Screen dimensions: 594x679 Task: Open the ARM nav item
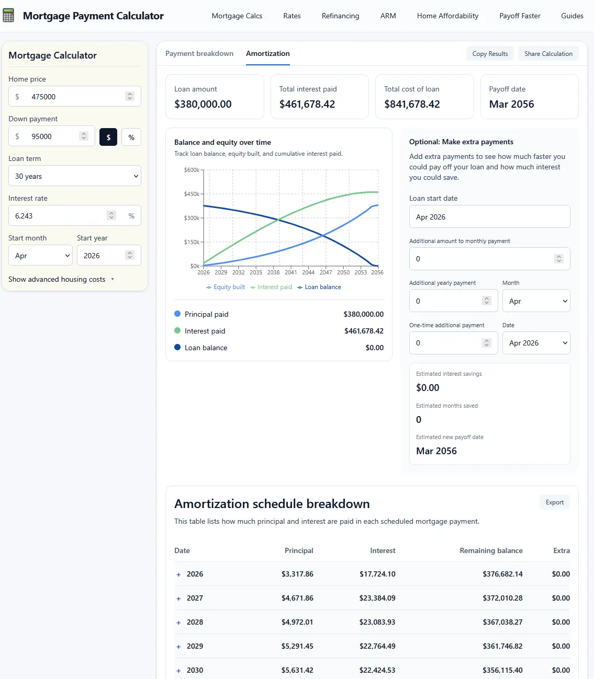[x=388, y=16]
